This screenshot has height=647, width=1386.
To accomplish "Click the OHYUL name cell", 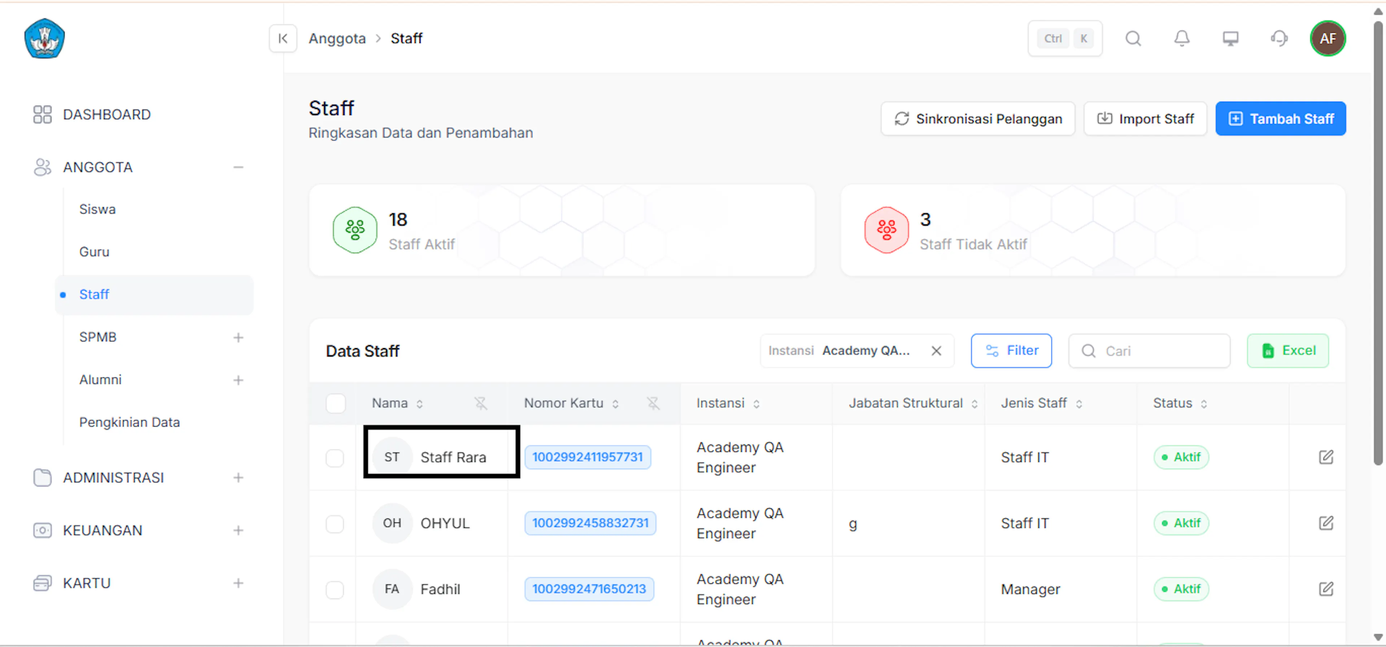I will click(432, 523).
